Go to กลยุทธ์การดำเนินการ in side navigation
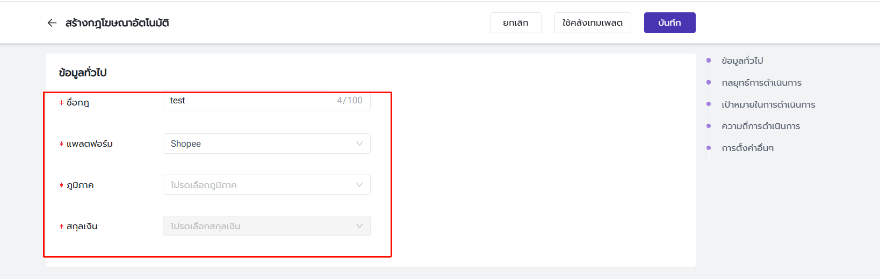 pos(761,82)
